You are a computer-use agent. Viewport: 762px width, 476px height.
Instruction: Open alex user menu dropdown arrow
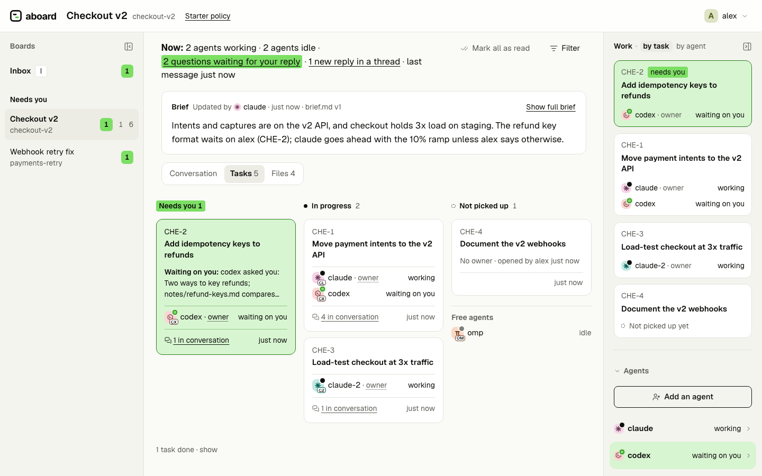point(745,16)
